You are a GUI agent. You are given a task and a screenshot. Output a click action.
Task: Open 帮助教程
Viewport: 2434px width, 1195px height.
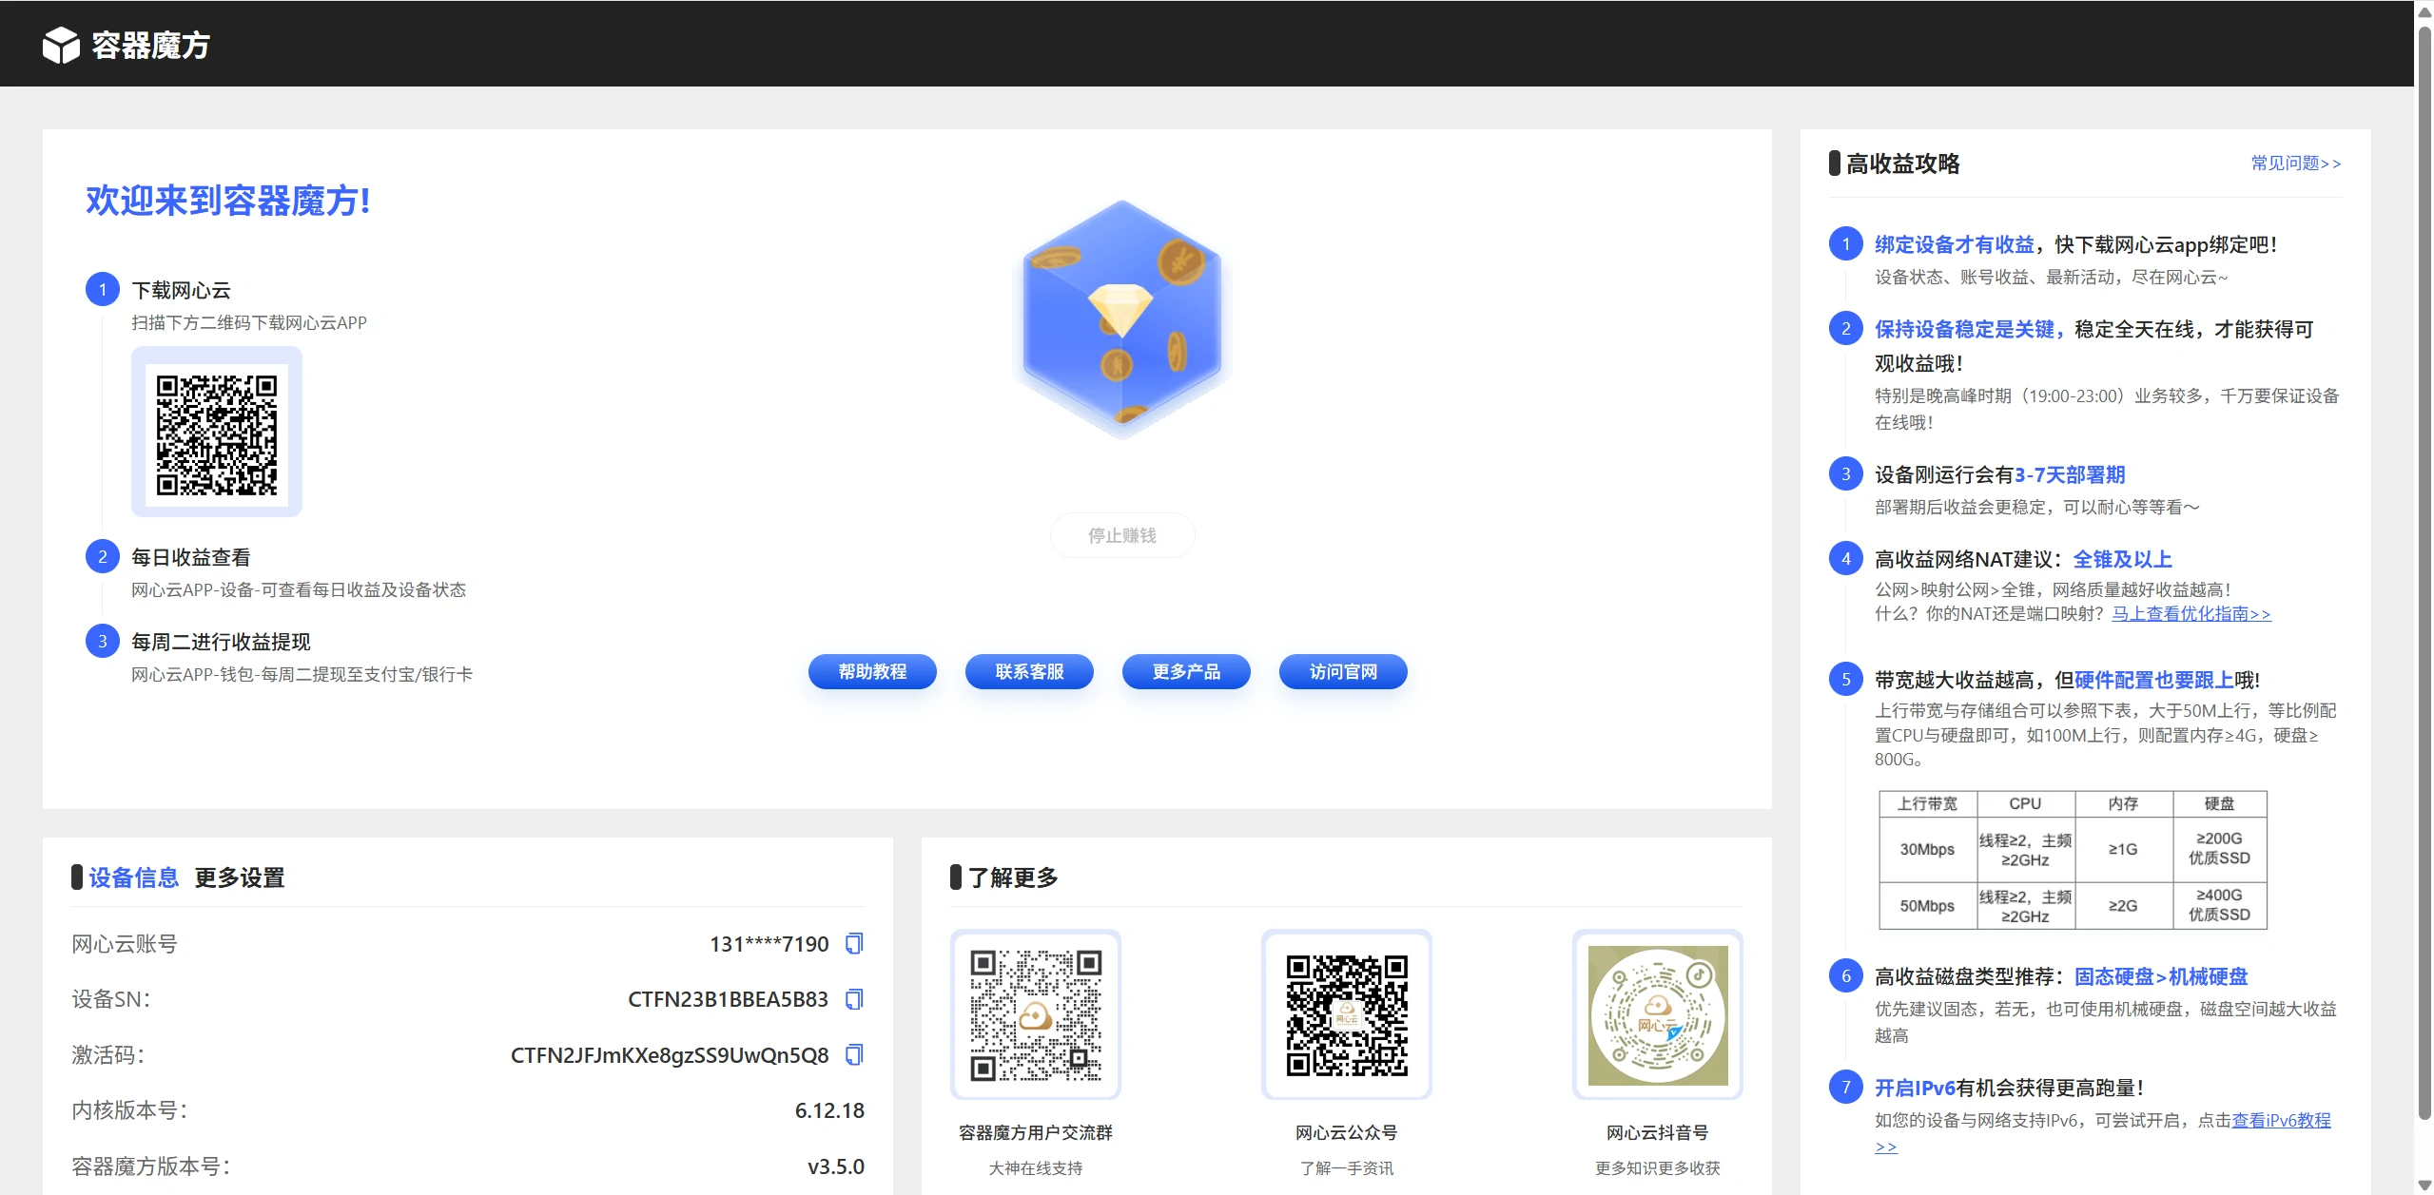pyautogui.click(x=872, y=671)
